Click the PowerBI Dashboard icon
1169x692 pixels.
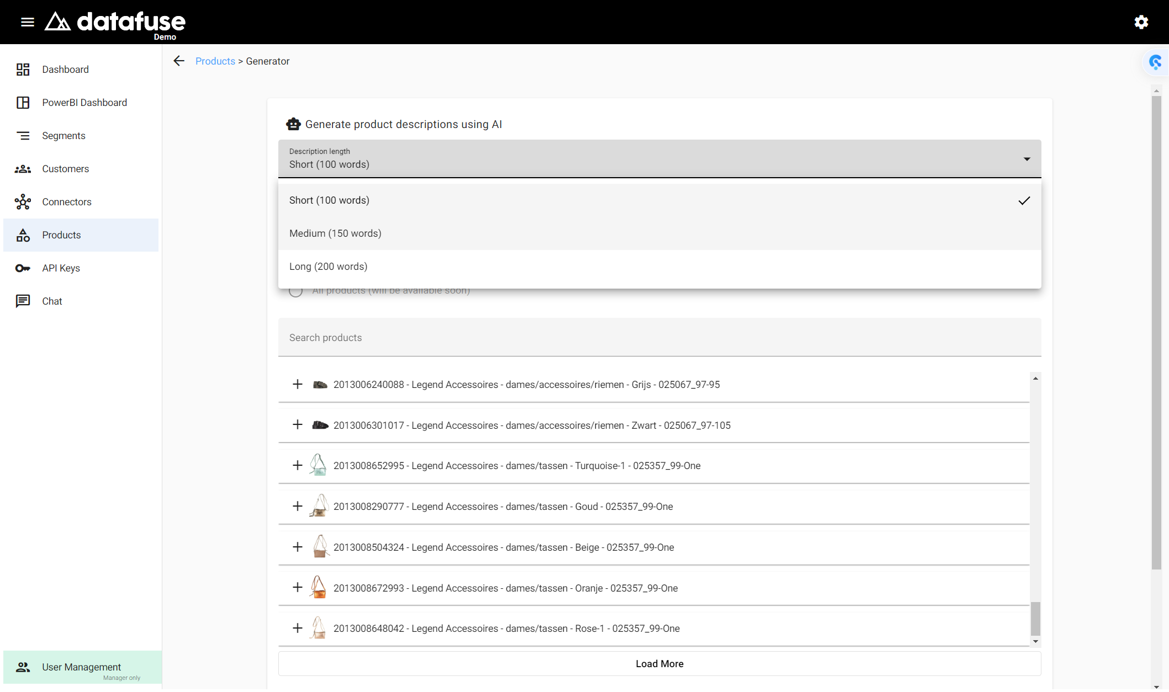[x=23, y=103]
